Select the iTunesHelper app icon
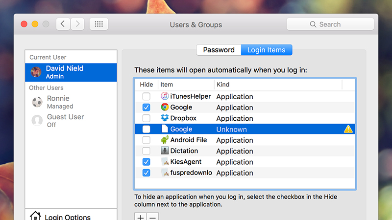The width and height of the screenshot is (392, 220). [x=165, y=96]
